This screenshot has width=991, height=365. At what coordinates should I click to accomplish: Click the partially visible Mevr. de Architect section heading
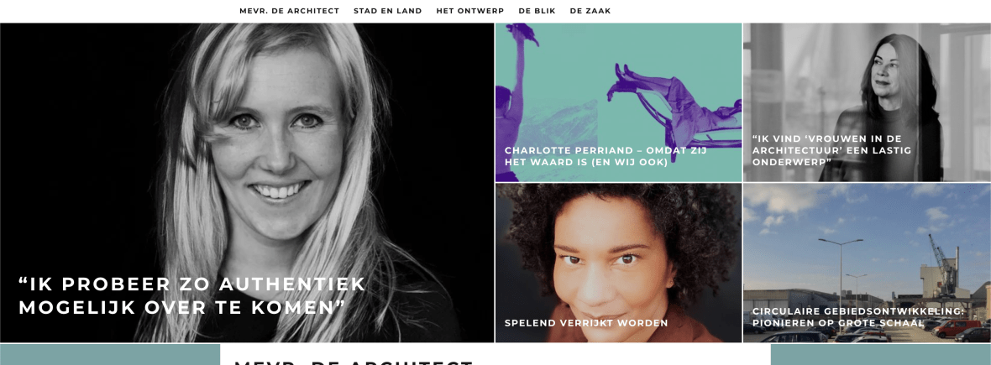(x=354, y=362)
